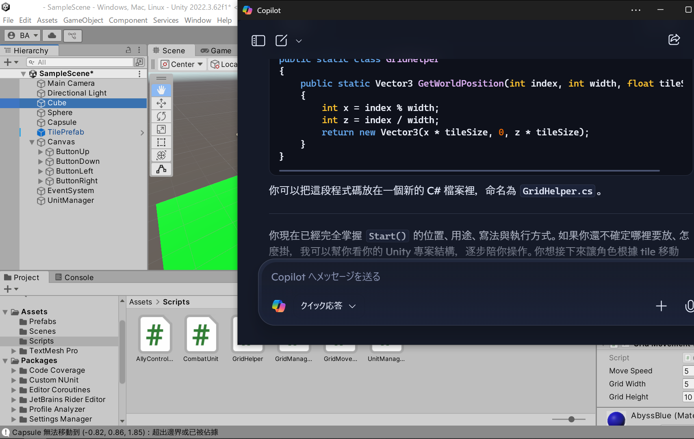Open the CombatUnit script file
Screen dimensions: 694x439
pyautogui.click(x=201, y=339)
